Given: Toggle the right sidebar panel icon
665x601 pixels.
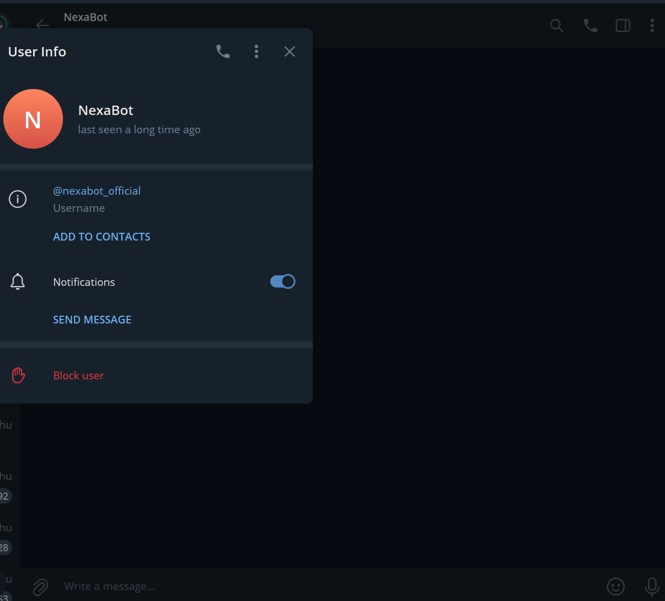Looking at the screenshot, I should click(623, 25).
